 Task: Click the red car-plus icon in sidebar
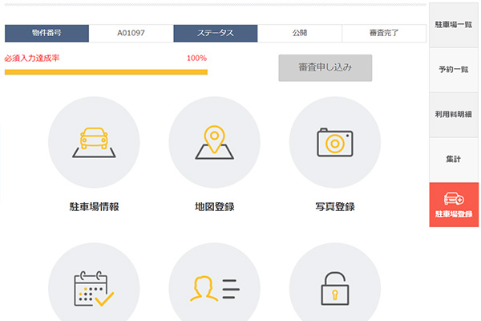454,198
